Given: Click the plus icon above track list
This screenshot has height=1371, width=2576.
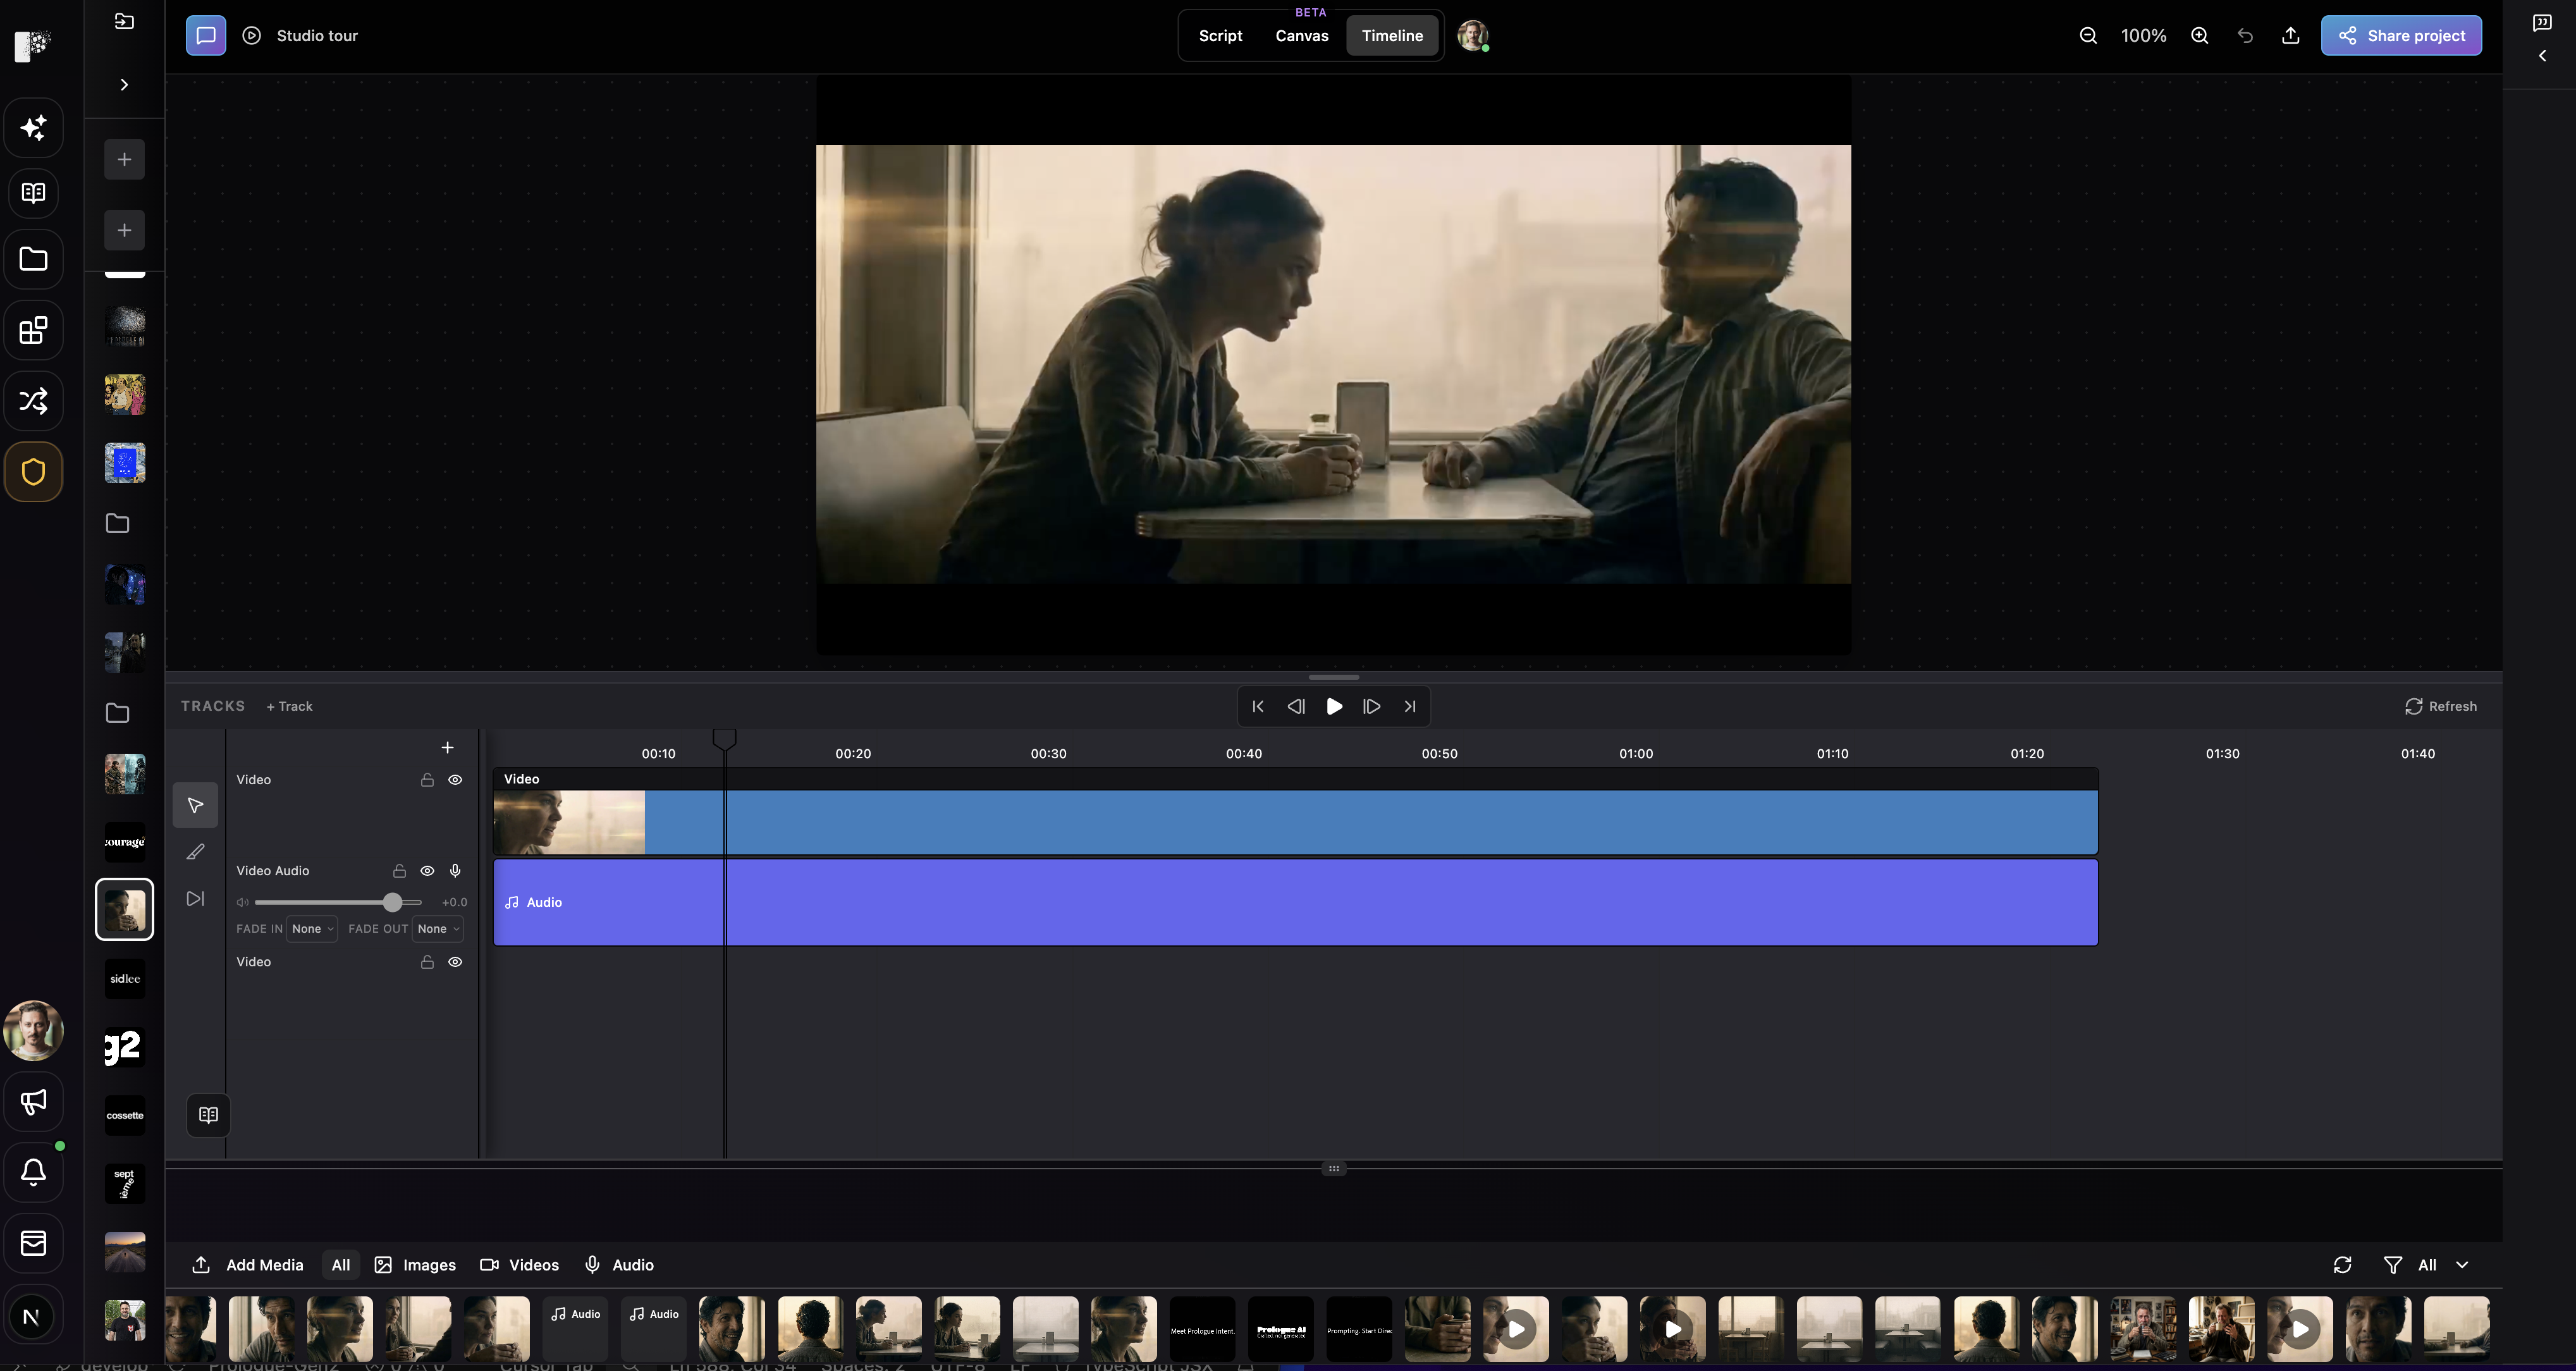Looking at the screenshot, I should pyautogui.click(x=447, y=748).
